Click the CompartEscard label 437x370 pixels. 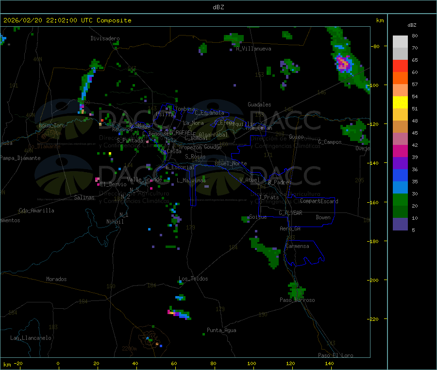coord(319,201)
